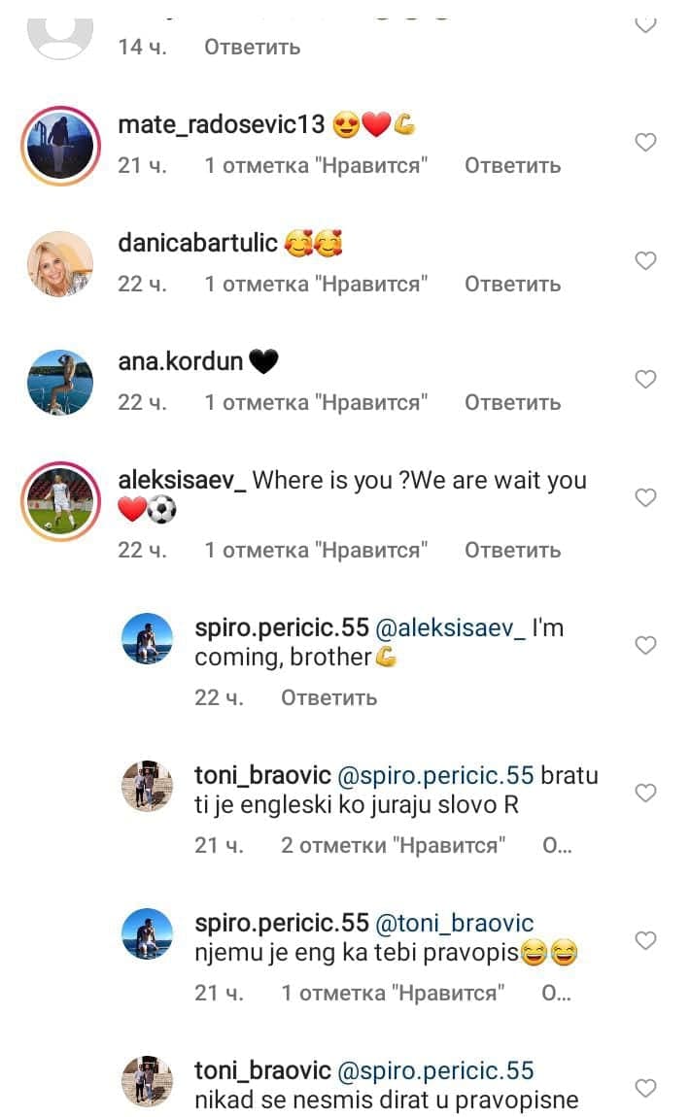Screen dimensions: 691x1117
Task: Open @spiro.pericic.55 mention in 'bratu' reply
Action: coord(435,775)
